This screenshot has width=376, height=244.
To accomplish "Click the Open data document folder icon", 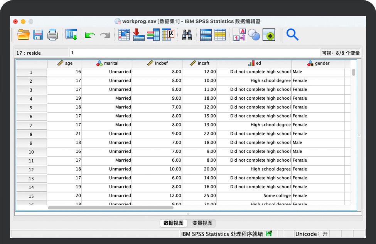I will (24, 35).
